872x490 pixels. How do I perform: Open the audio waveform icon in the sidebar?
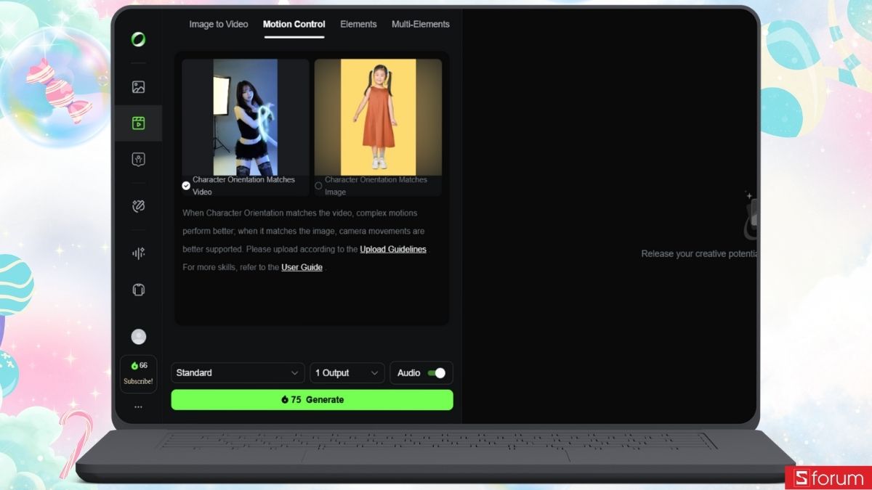tap(138, 253)
